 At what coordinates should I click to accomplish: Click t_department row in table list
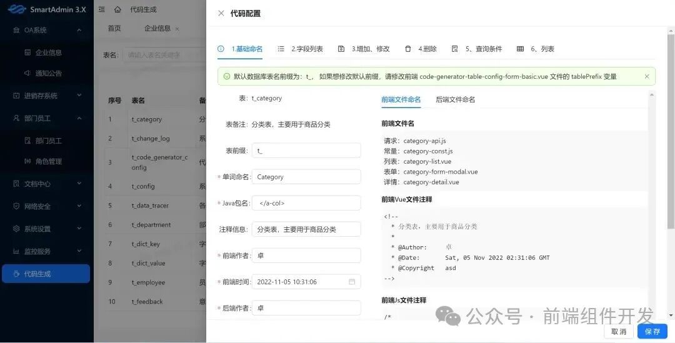pyautogui.click(x=156, y=225)
